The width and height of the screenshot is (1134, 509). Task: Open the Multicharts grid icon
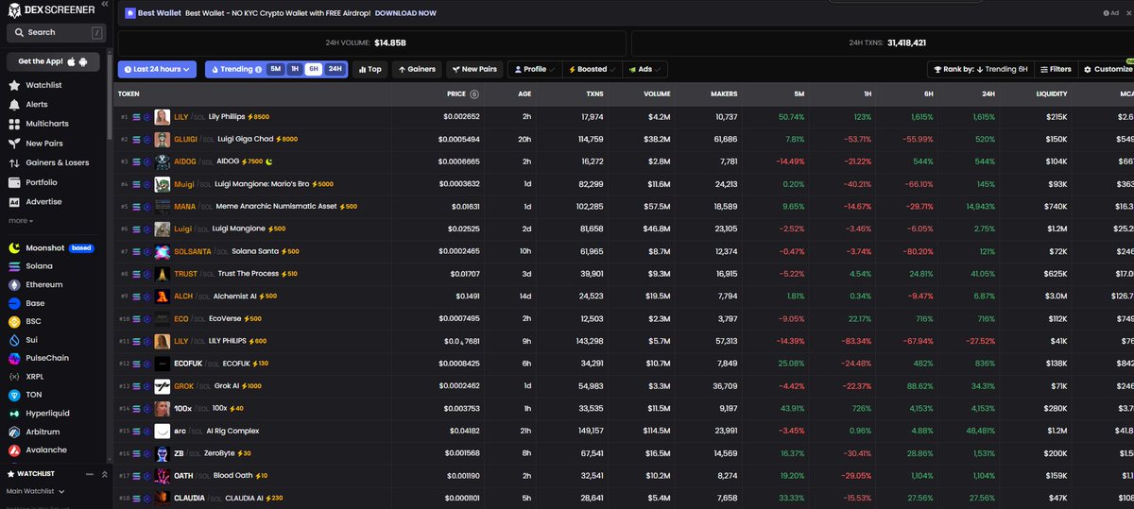click(x=14, y=124)
